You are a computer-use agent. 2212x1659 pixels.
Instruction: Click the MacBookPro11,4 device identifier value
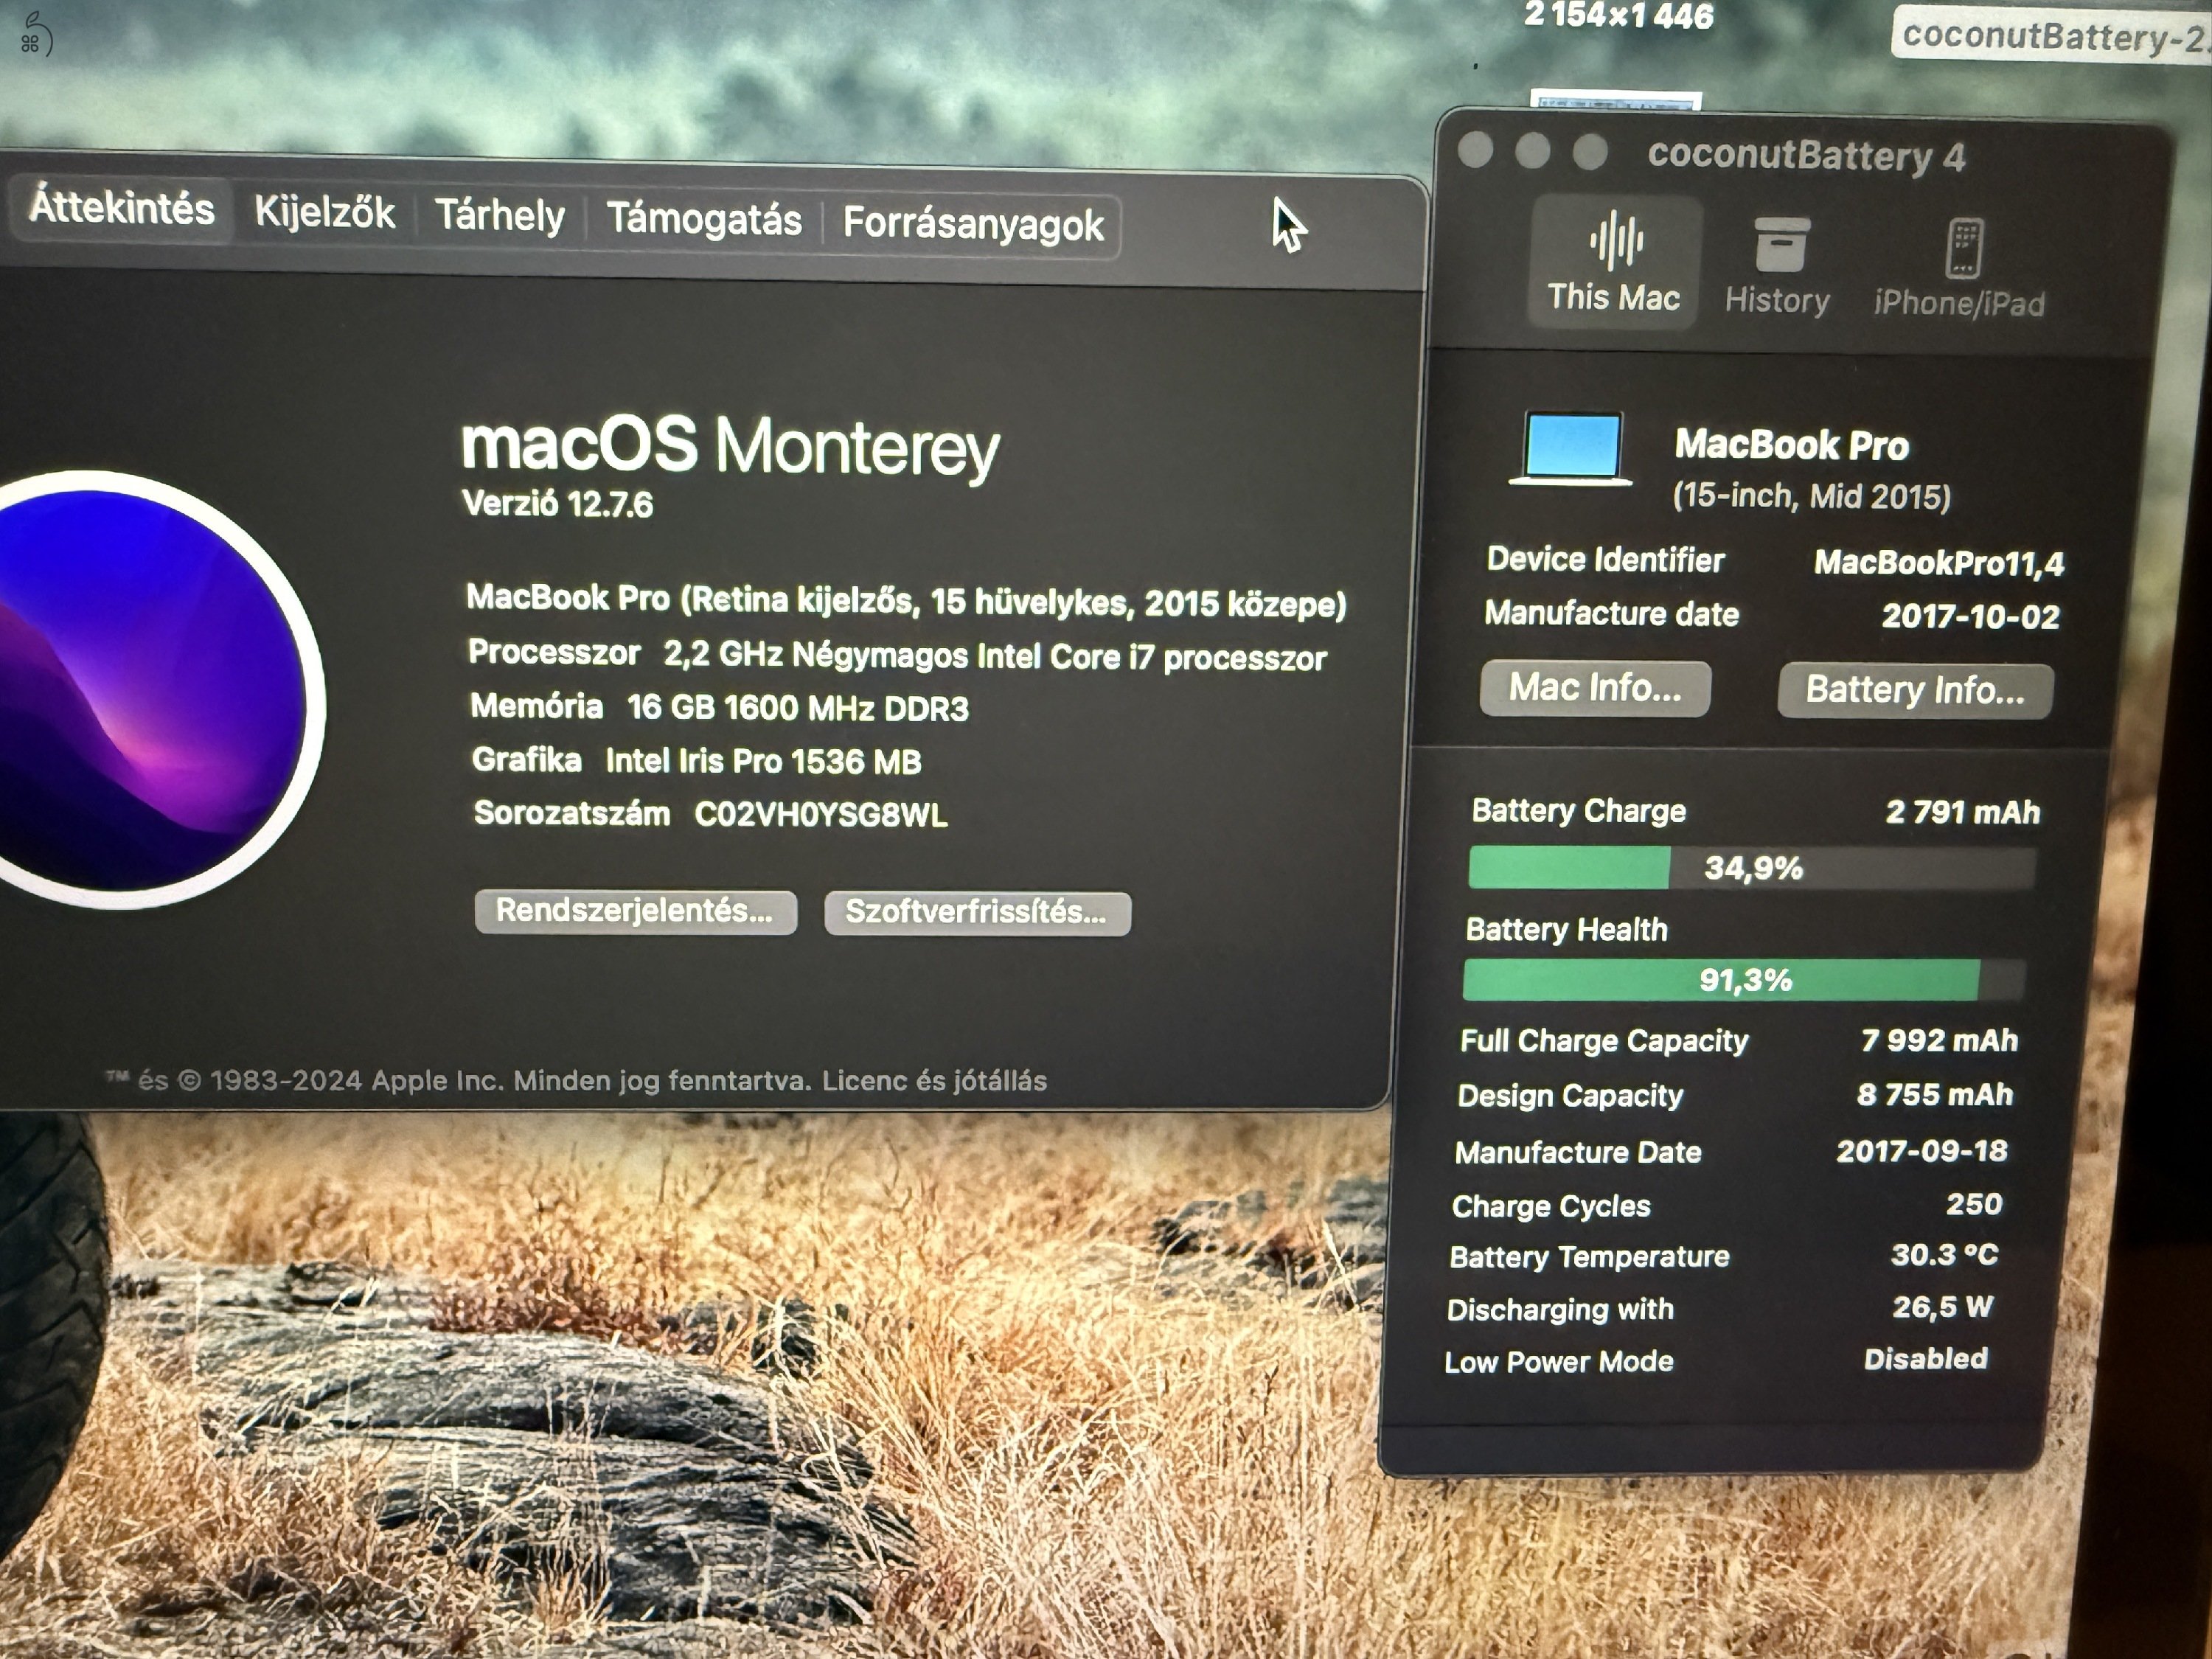(x=1939, y=564)
